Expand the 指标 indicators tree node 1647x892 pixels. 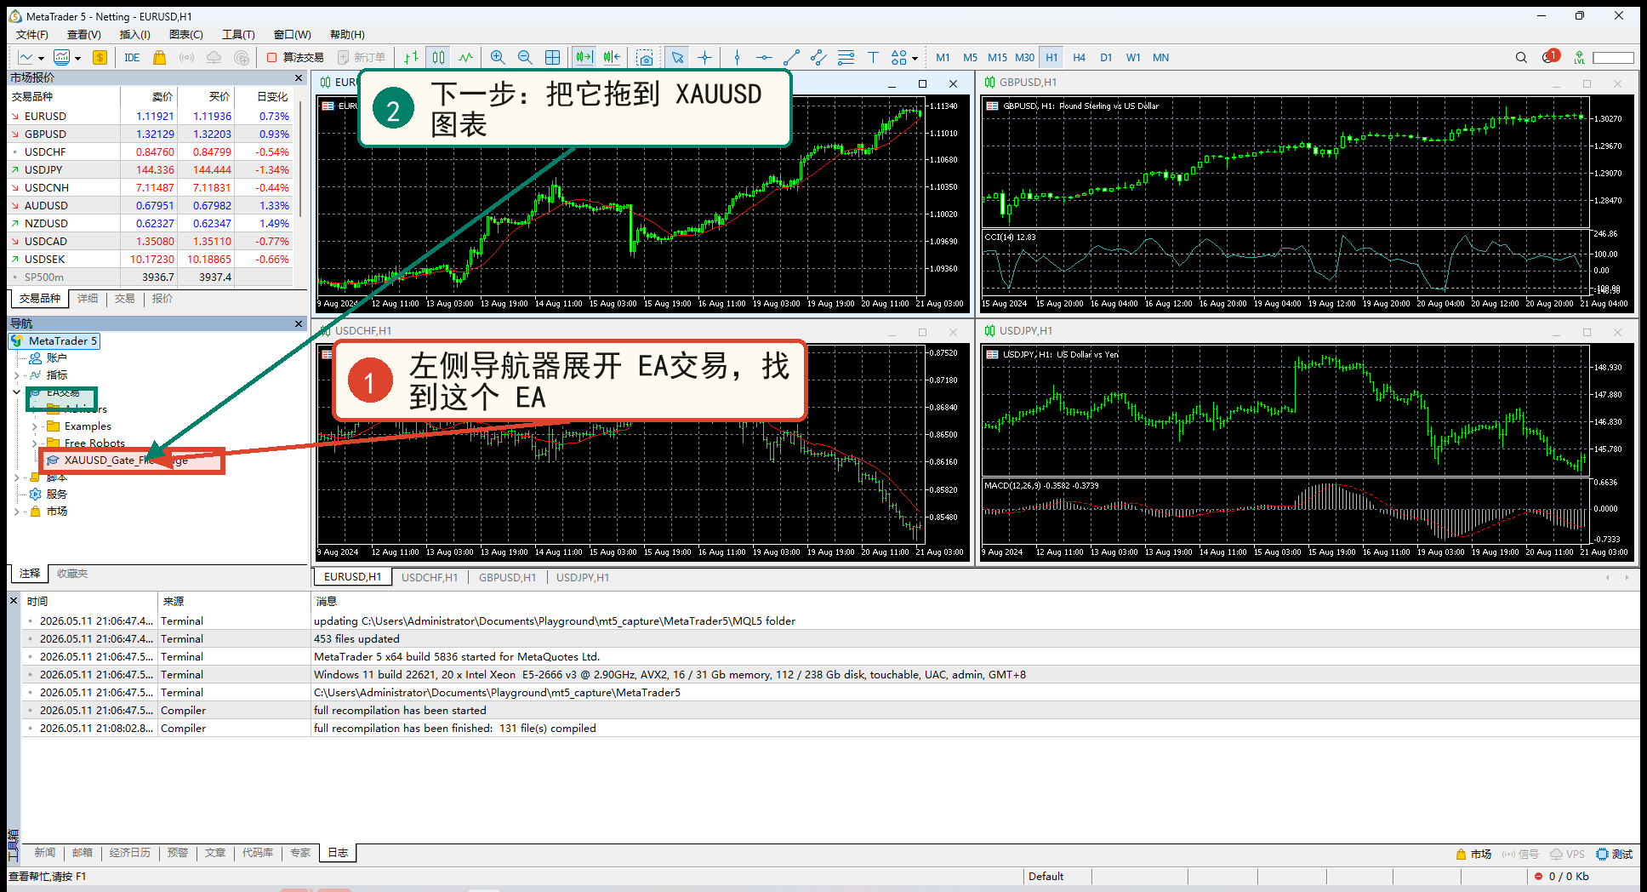[x=17, y=375]
